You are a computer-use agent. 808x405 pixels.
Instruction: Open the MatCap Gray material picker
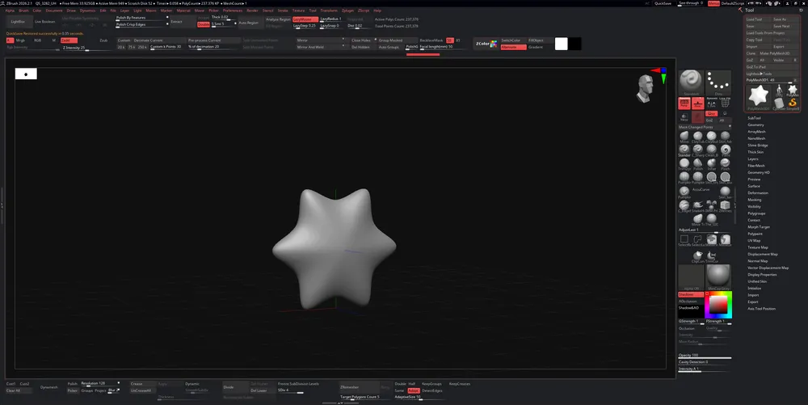pyautogui.click(x=718, y=277)
